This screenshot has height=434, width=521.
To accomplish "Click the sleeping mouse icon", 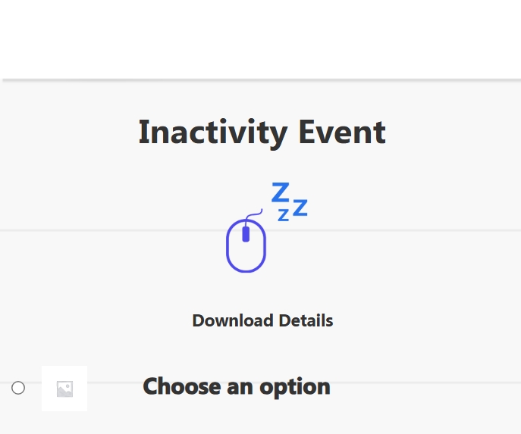I will pos(267,227).
